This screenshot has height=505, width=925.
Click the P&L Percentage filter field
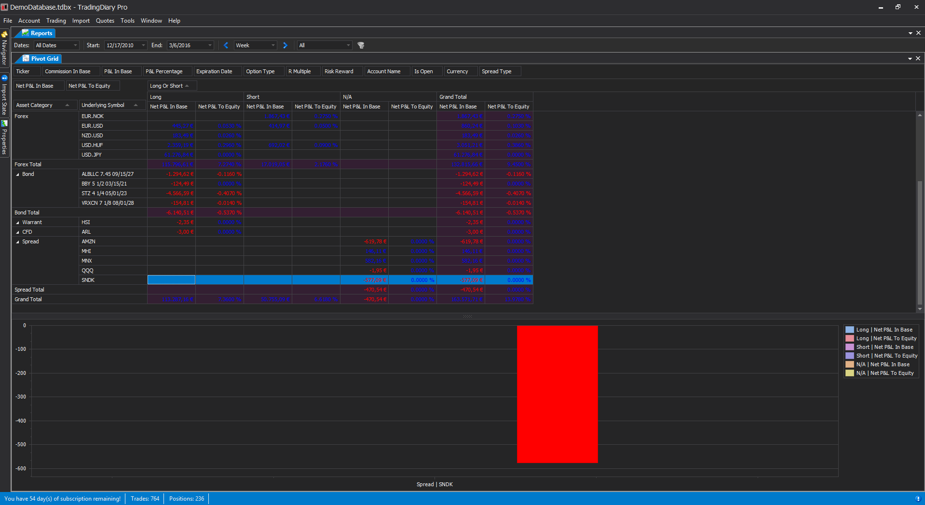[168, 71]
